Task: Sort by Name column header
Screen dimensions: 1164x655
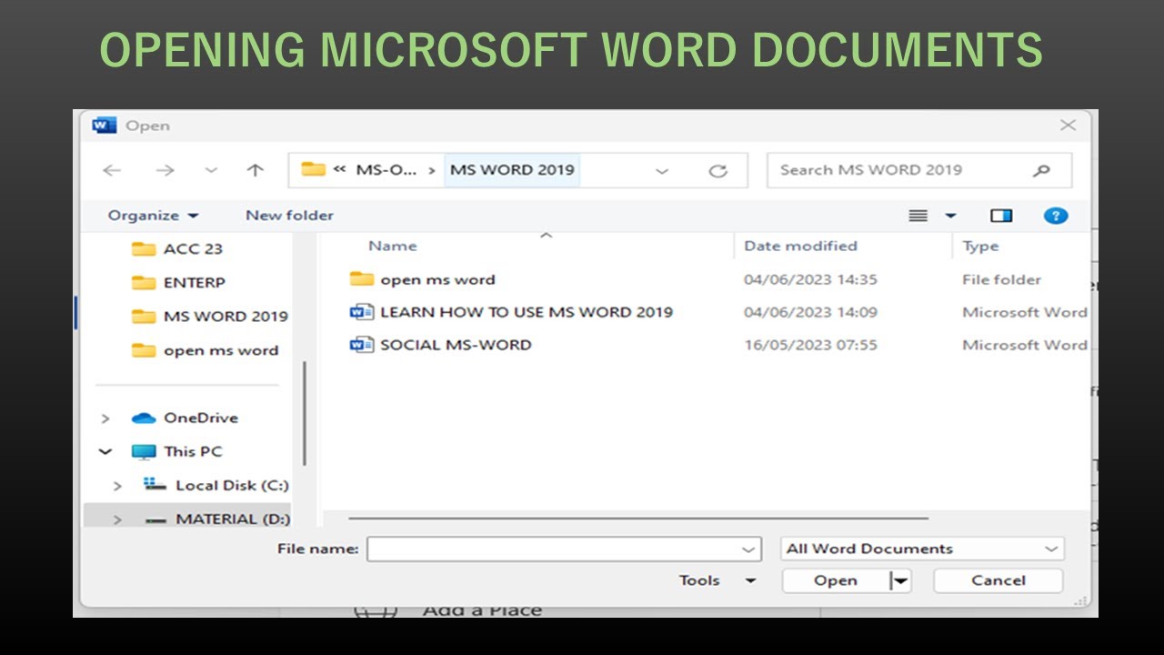Action: click(392, 246)
